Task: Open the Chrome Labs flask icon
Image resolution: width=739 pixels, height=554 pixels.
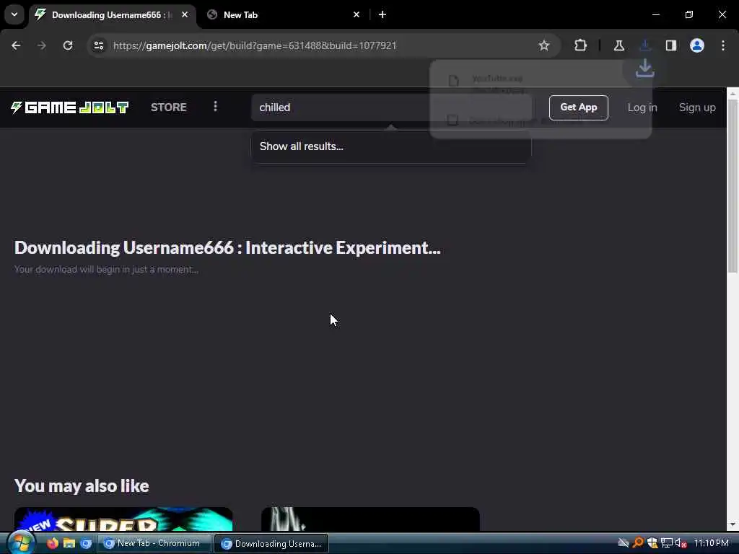Action: 618,45
